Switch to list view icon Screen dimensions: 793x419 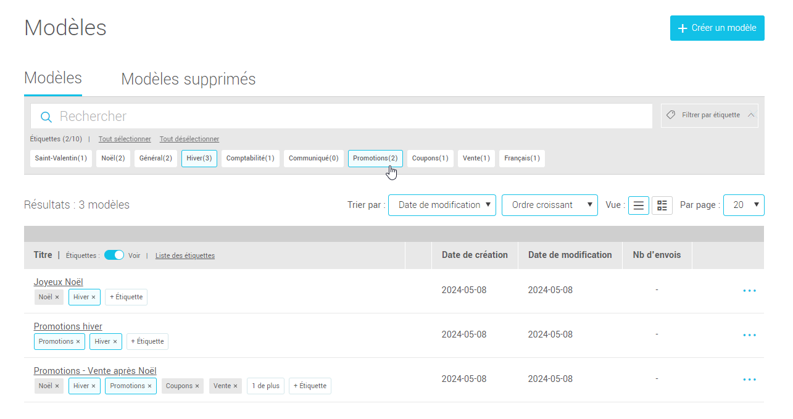click(x=638, y=205)
